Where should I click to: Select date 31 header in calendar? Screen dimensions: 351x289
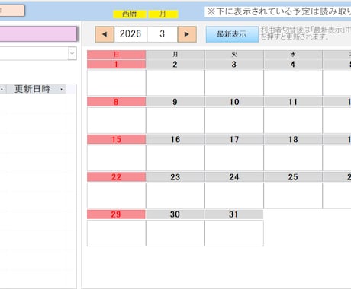pos(234,214)
